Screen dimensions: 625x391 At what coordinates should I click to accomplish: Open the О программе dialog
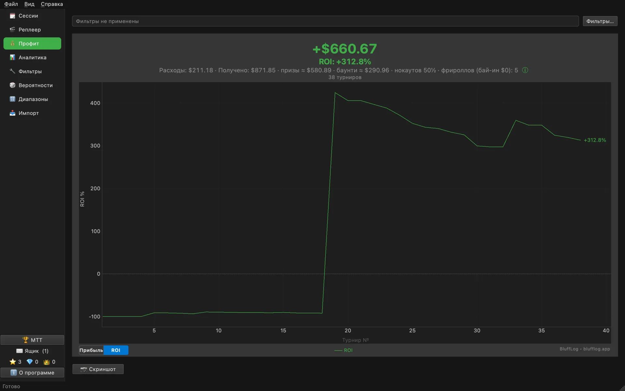click(32, 372)
